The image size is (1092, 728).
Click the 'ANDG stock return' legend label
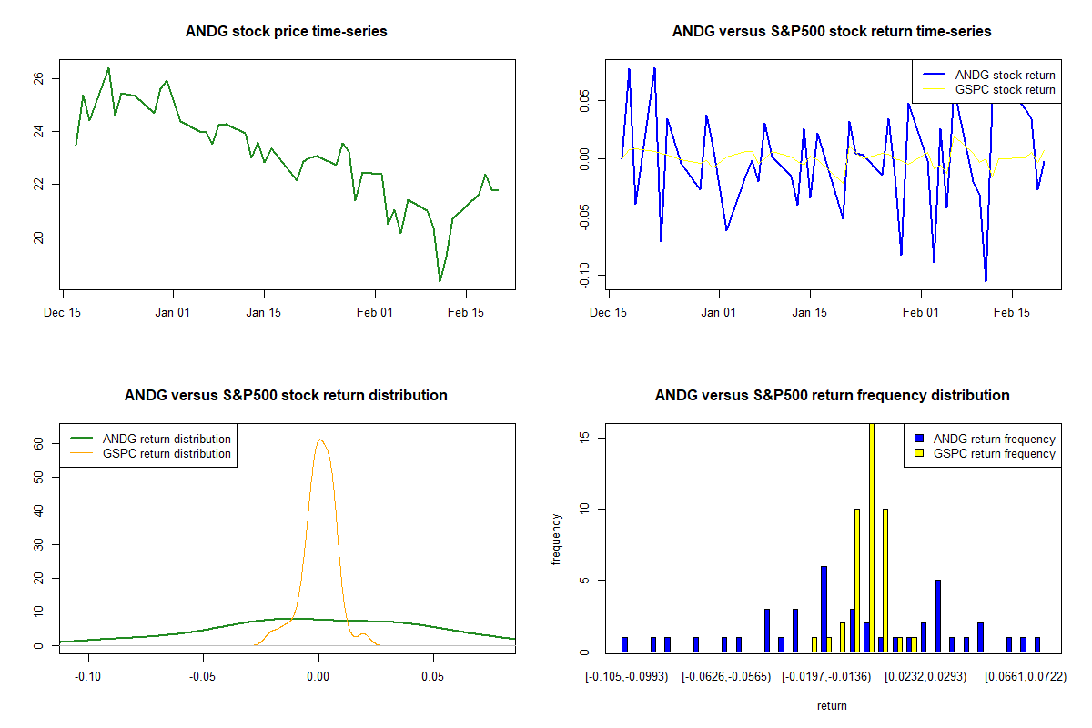click(1005, 75)
